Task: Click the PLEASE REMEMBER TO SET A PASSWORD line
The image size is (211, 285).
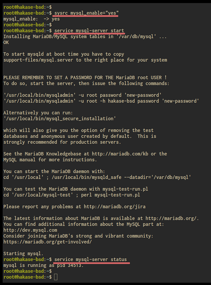Action: coord(85,77)
